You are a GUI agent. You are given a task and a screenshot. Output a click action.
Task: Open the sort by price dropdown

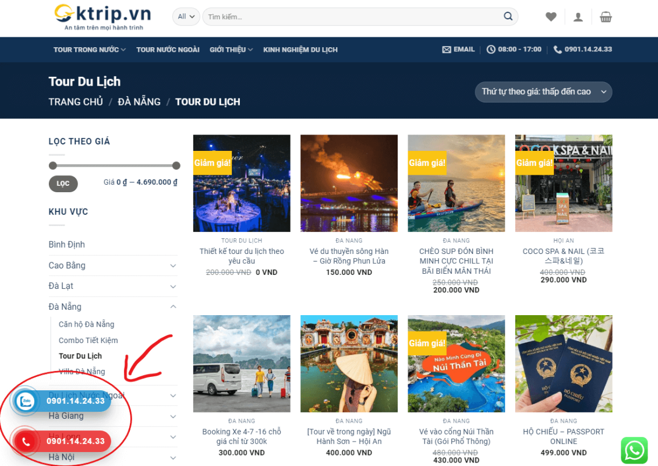[543, 91]
